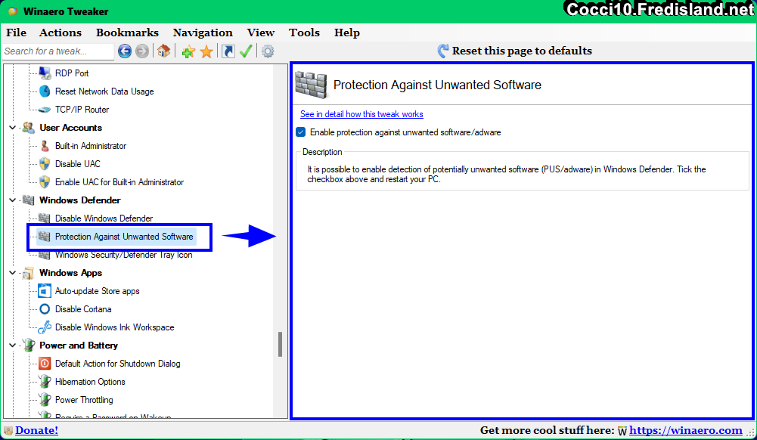Click the Donate! link
This screenshot has width=757, height=440.
[x=37, y=430]
